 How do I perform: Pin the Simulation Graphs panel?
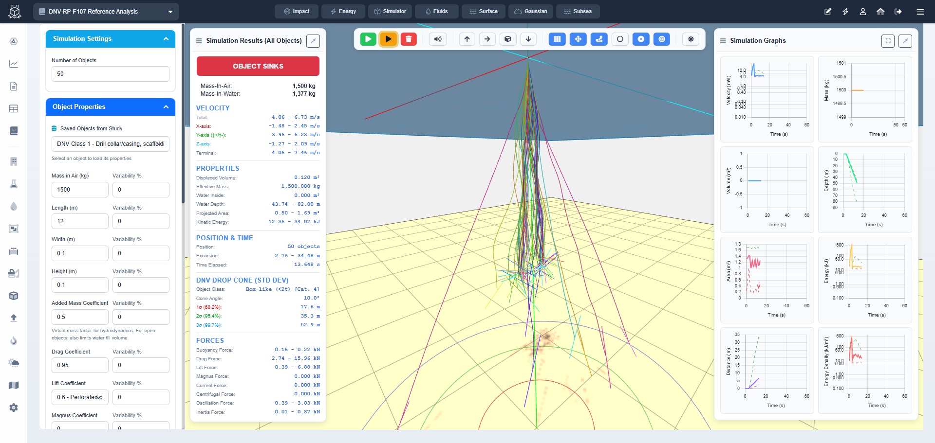[905, 41]
